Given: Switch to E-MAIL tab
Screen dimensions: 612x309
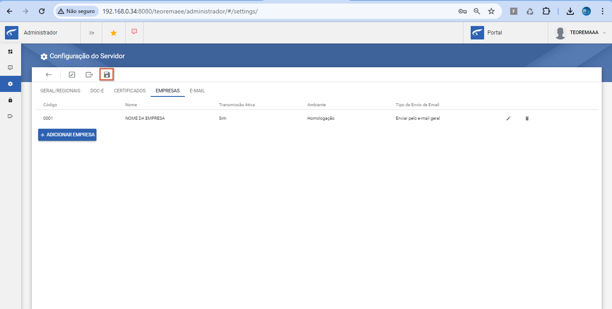Looking at the screenshot, I should pos(197,91).
